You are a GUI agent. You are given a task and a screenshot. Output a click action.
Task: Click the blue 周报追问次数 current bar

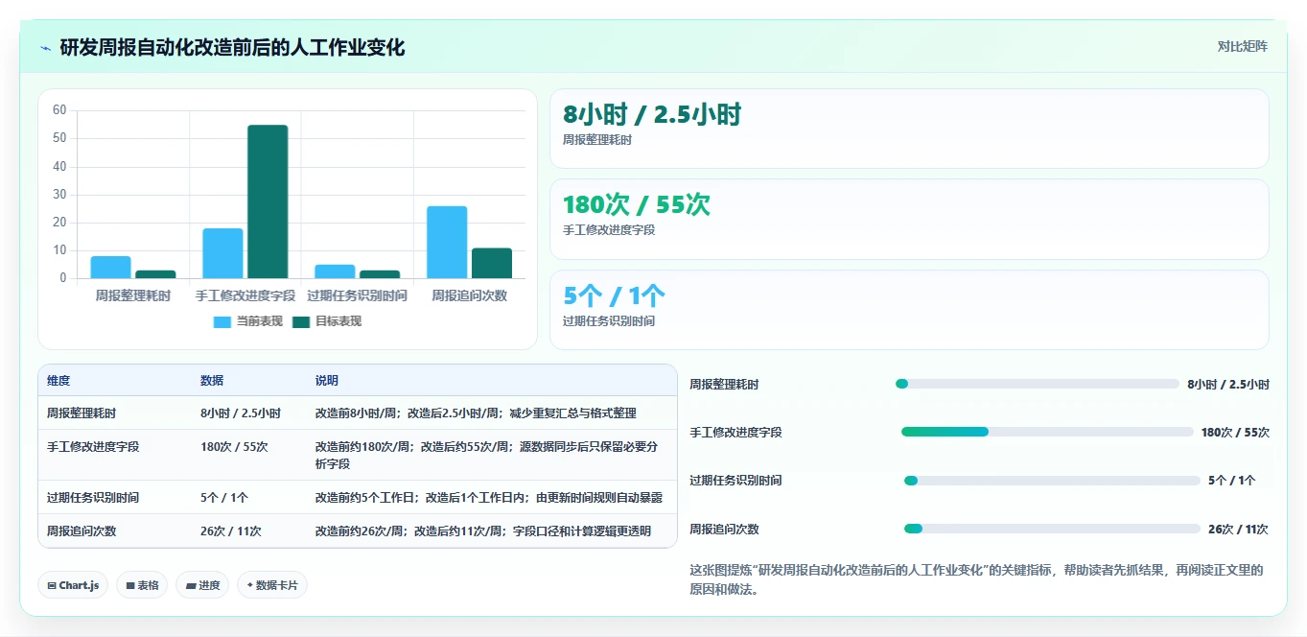(447, 242)
